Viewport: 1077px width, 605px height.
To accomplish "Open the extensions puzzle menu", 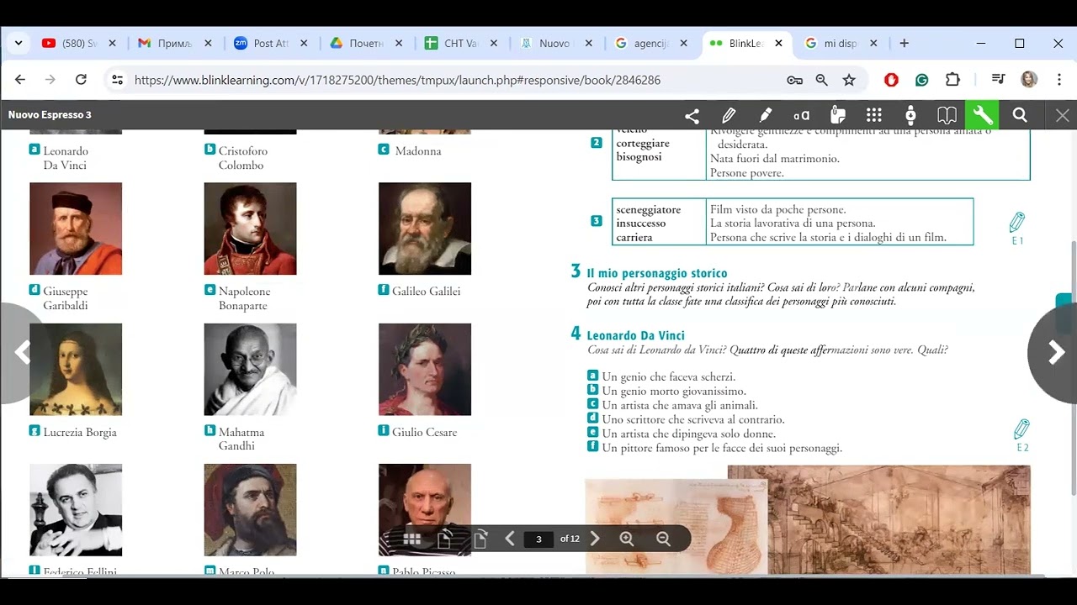I will coord(952,80).
